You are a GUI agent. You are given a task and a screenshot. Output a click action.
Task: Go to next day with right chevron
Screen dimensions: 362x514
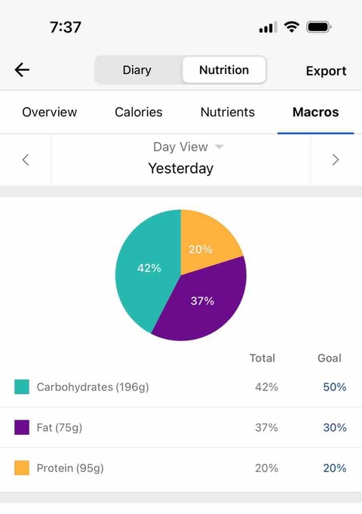[x=336, y=160]
